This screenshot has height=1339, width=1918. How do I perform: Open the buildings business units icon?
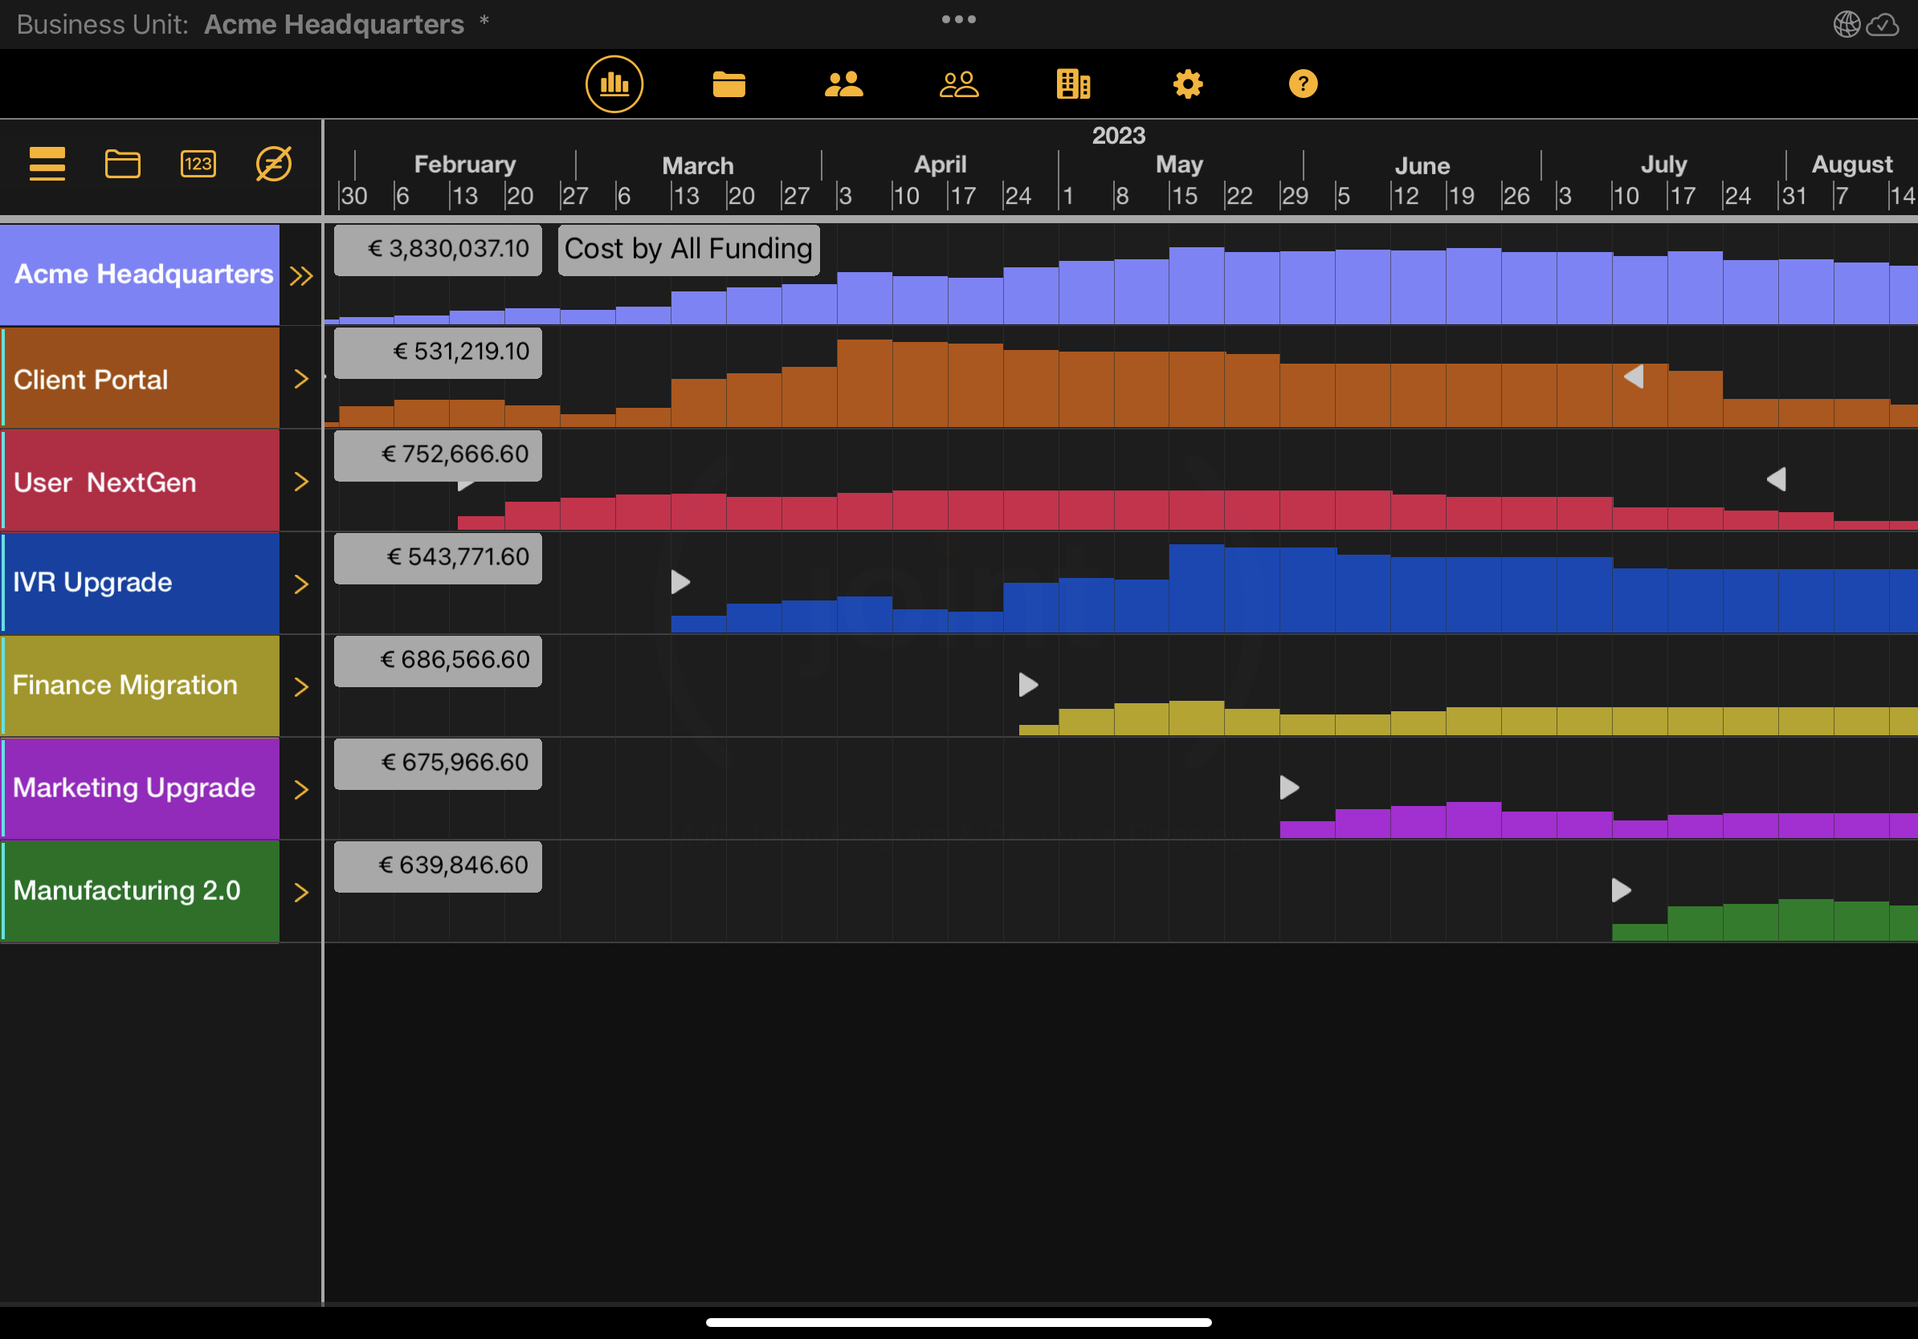[x=1072, y=83]
